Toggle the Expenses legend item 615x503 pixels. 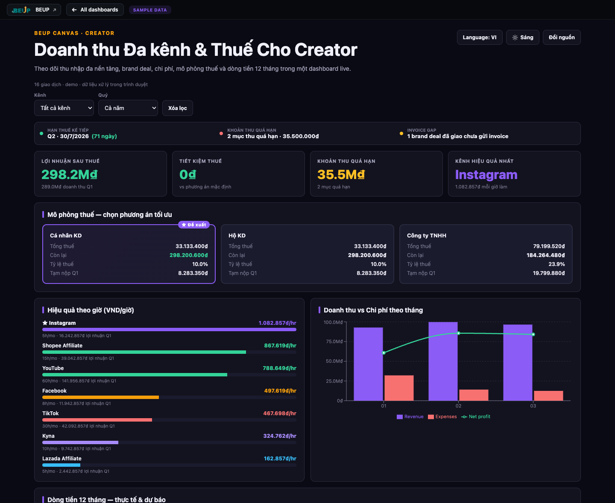pyautogui.click(x=442, y=417)
